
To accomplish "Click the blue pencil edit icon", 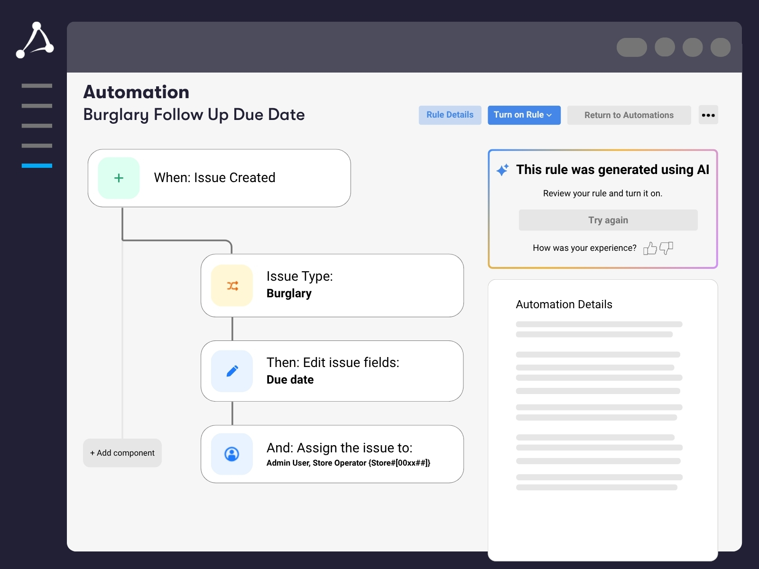I will click(232, 371).
